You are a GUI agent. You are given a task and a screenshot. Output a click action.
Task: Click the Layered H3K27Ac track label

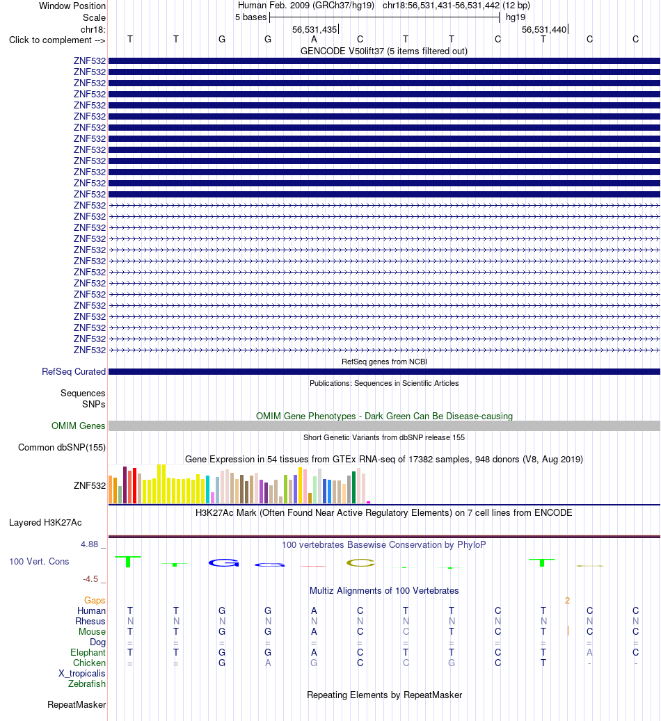(45, 522)
